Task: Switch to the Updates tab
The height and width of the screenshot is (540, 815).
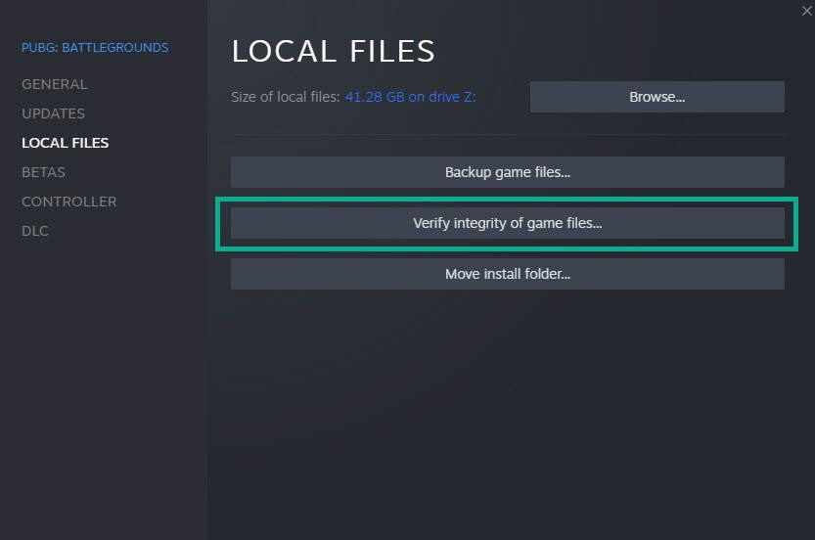Action: [53, 113]
